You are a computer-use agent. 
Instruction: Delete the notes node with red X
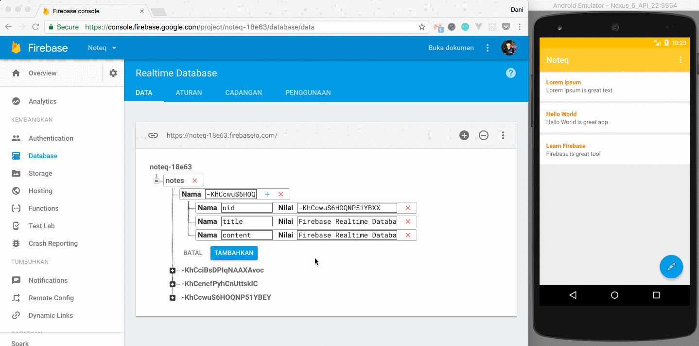(x=195, y=181)
